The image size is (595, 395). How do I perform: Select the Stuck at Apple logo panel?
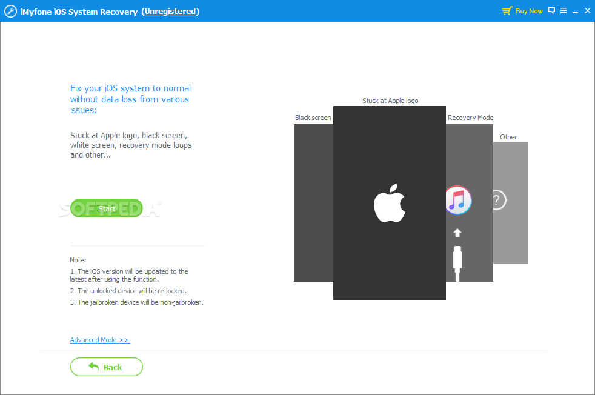point(390,203)
